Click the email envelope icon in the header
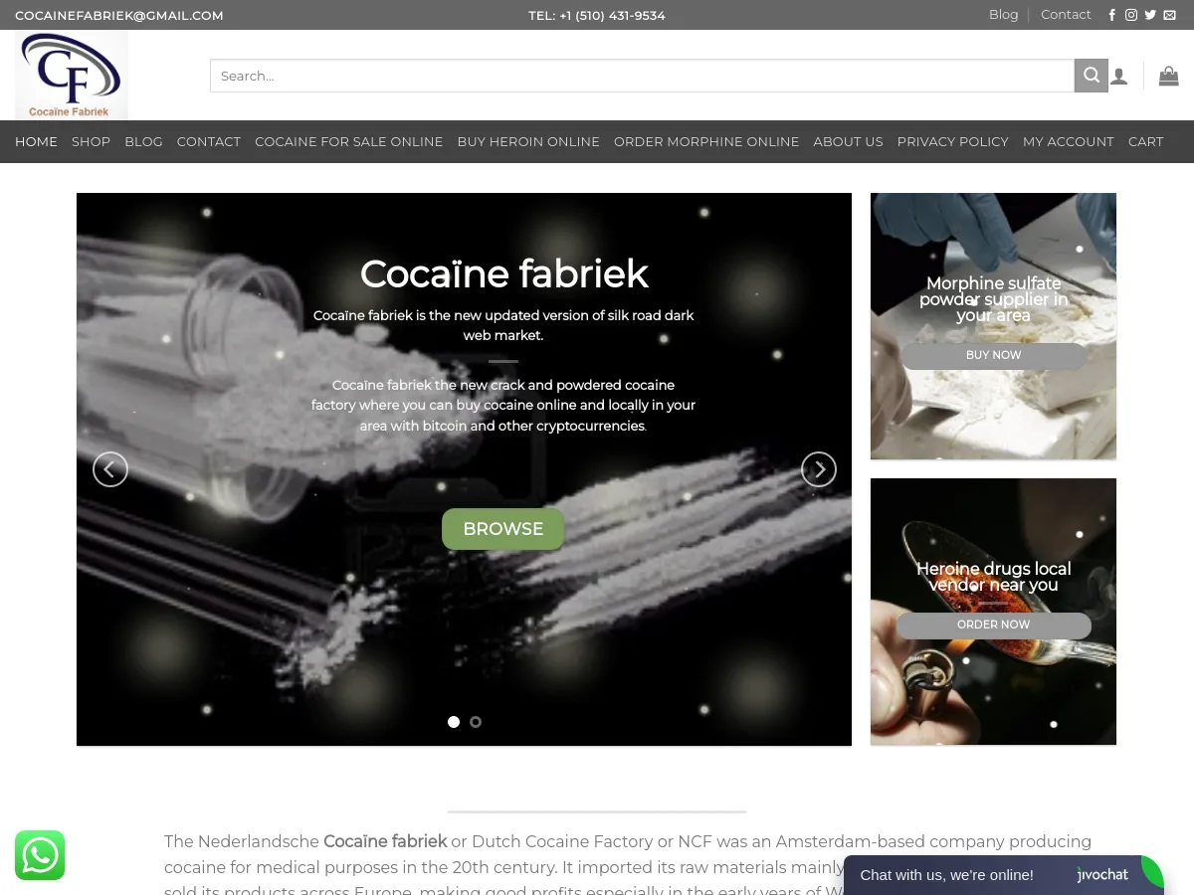 [x=1170, y=15]
